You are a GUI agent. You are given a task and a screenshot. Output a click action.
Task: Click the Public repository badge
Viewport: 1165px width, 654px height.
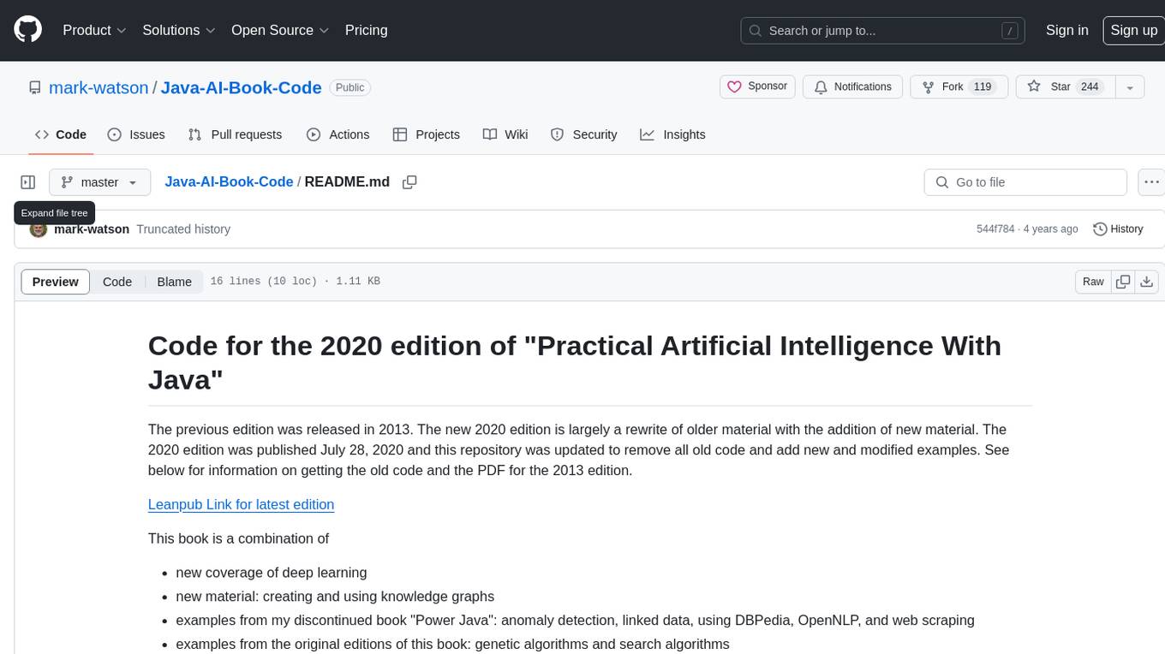pyautogui.click(x=349, y=87)
